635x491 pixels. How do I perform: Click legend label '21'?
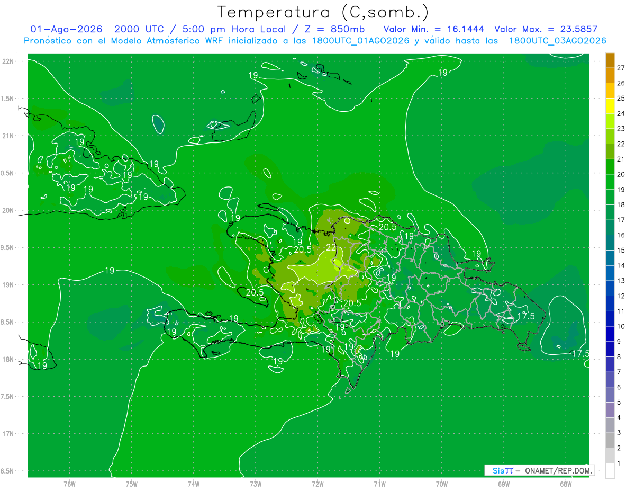[x=621, y=159]
